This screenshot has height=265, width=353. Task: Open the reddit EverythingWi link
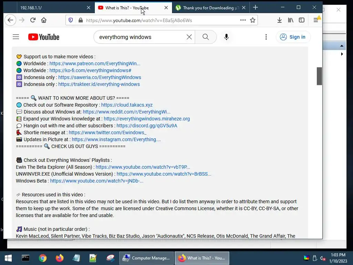(x=127, y=112)
